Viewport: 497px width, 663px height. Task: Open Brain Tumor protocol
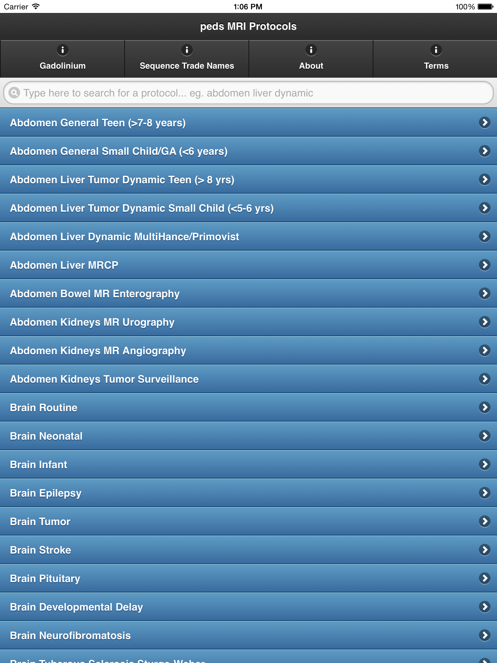[x=248, y=521]
